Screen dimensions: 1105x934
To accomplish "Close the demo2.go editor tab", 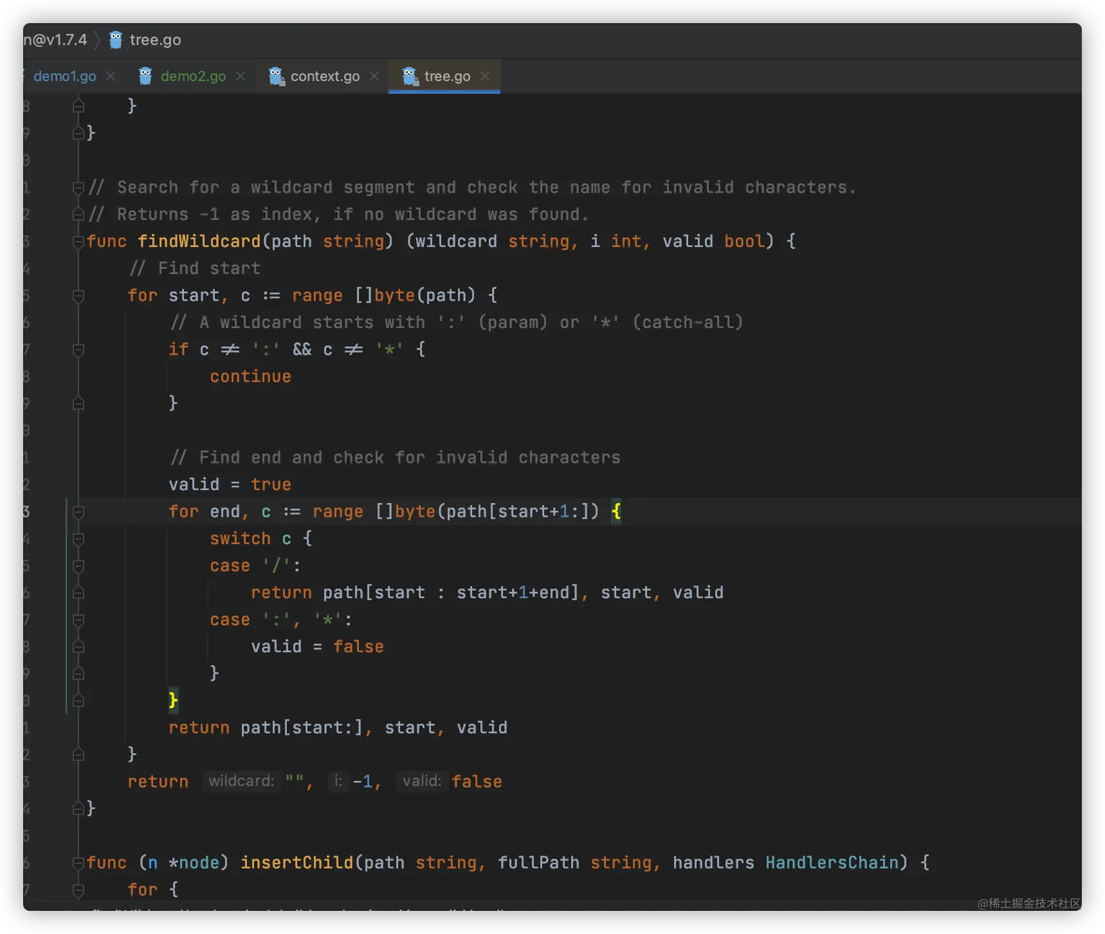I will tap(241, 76).
